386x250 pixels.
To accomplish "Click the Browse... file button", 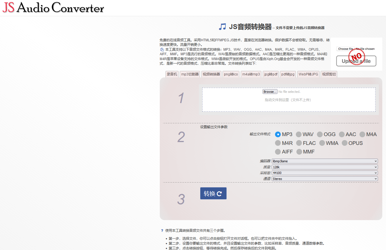I will 270,92.
